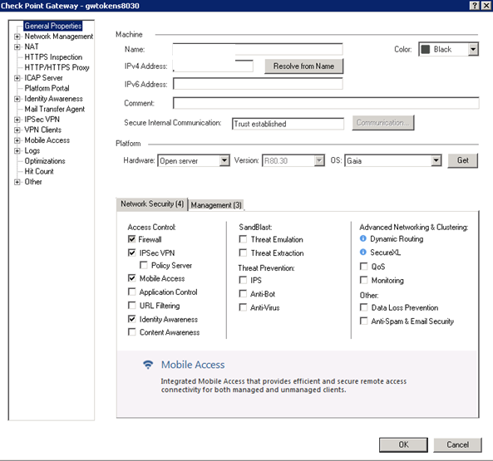Screen dimensions: 493x461
Task: Enable the Application Control checkbox
Action: click(x=131, y=292)
